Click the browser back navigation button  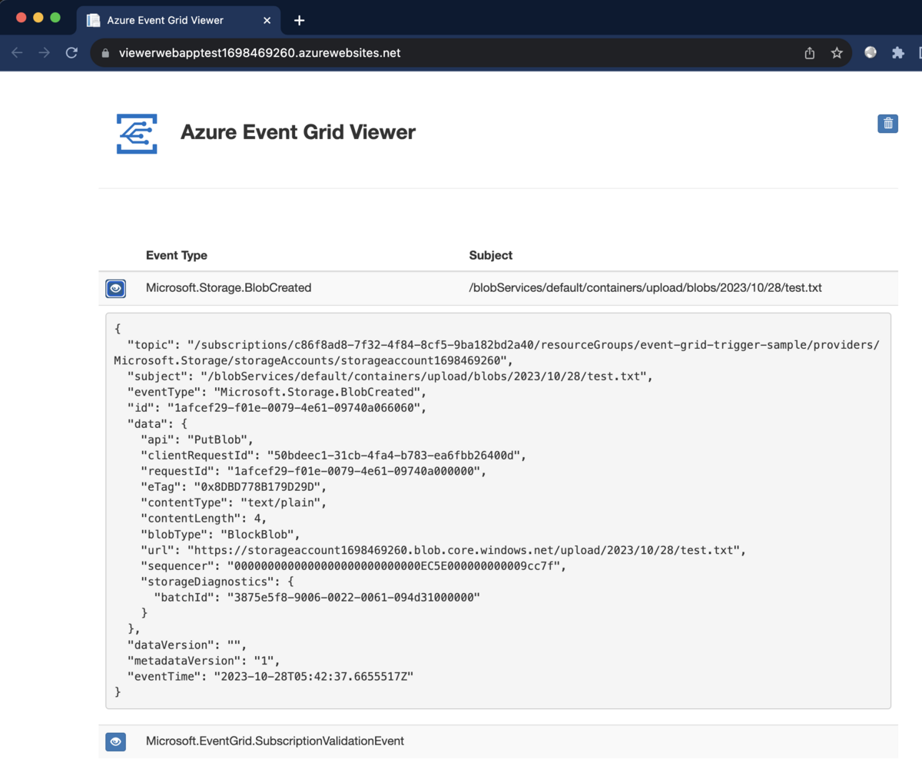[x=17, y=53]
